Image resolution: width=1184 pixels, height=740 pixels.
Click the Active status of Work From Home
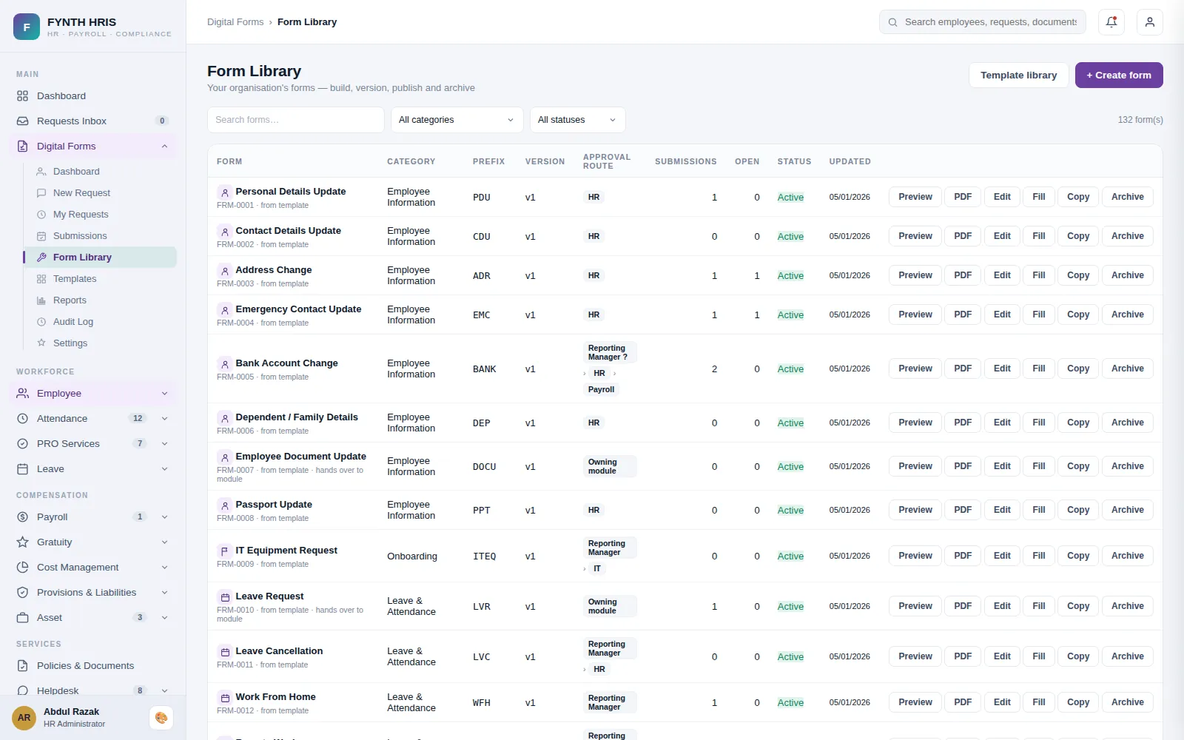pos(790,703)
